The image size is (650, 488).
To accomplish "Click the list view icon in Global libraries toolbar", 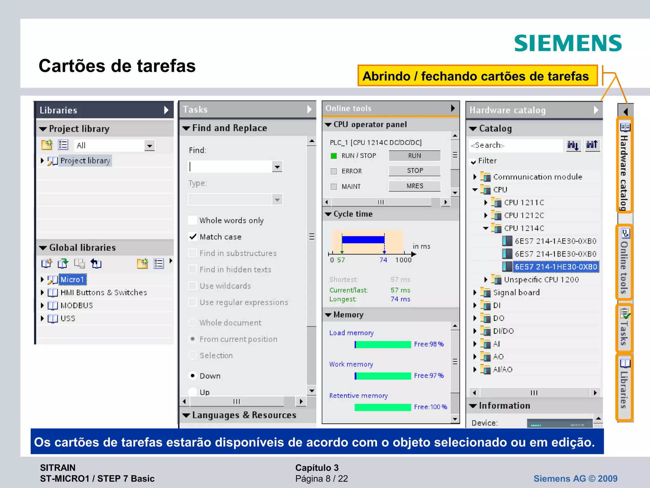I will (159, 263).
